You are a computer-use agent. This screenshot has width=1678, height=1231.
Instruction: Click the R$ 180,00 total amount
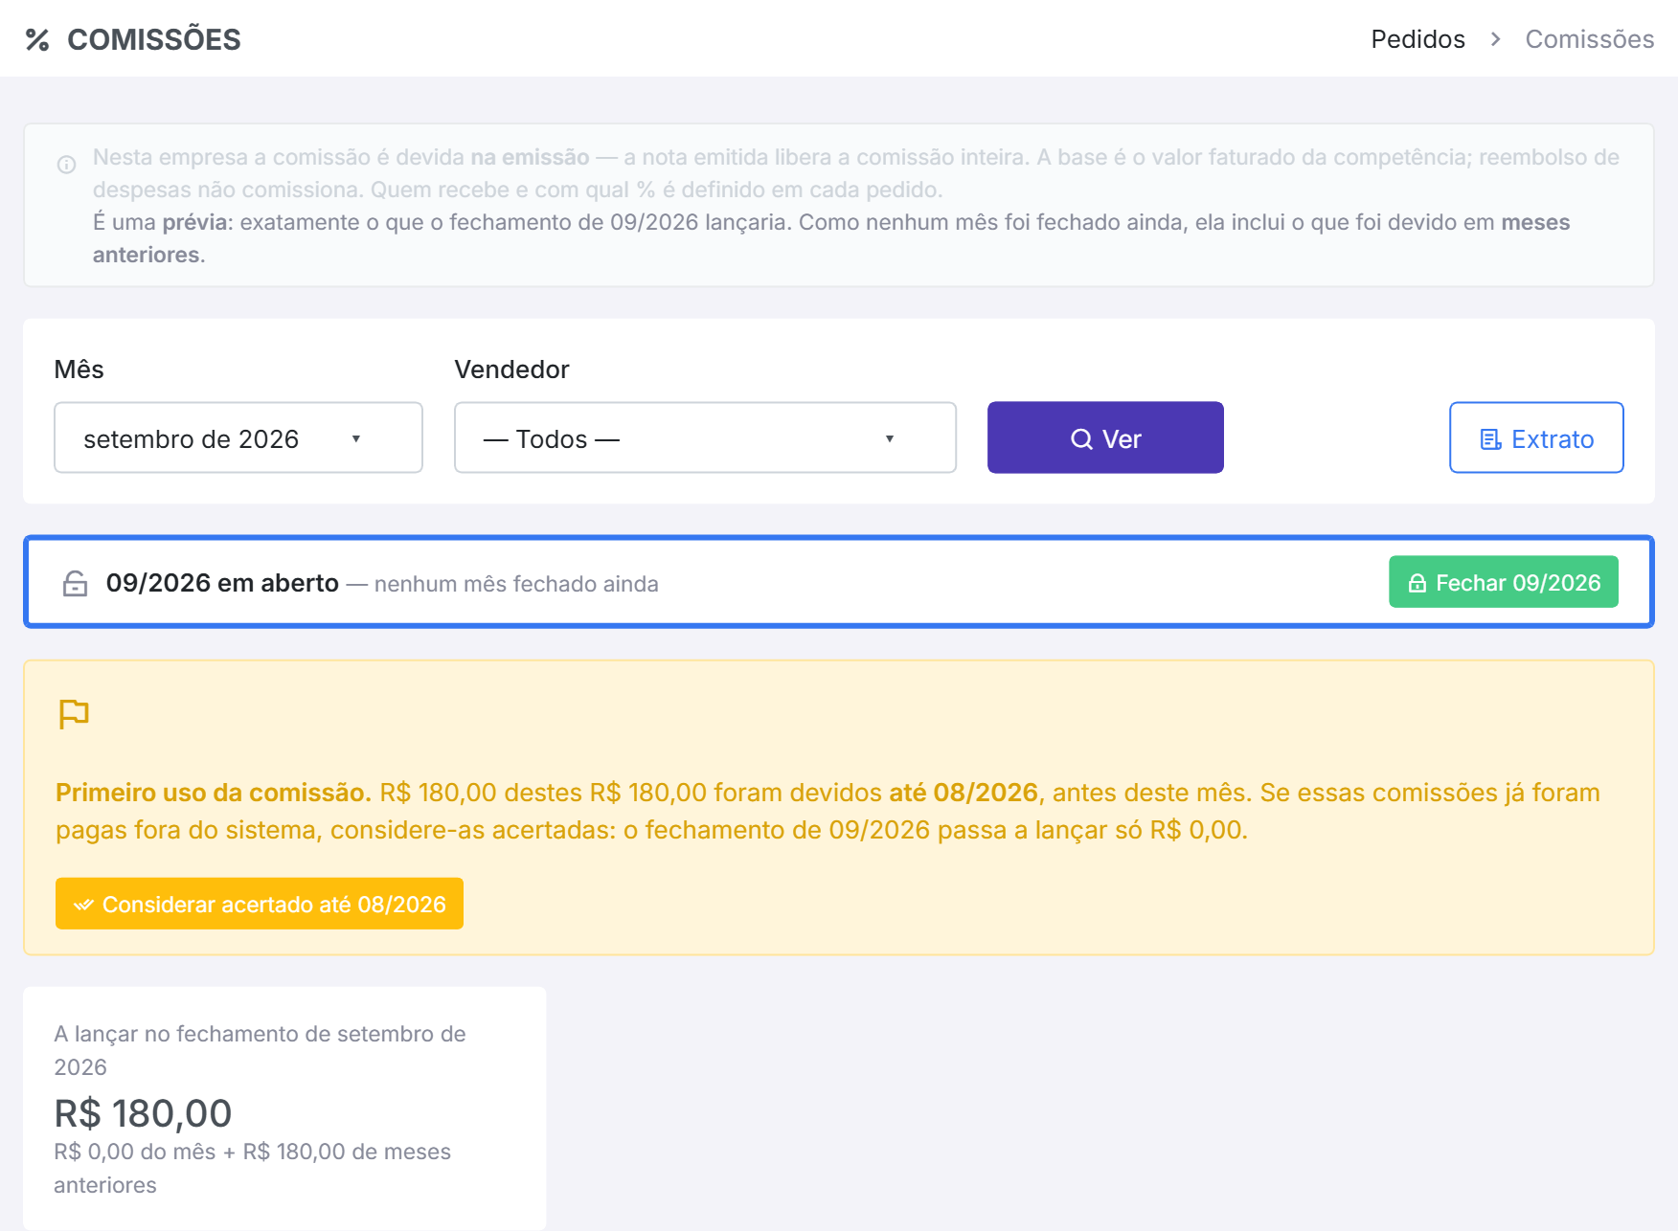[x=143, y=1113]
